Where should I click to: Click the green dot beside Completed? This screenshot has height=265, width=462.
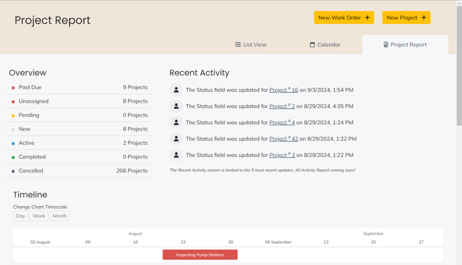click(x=13, y=157)
